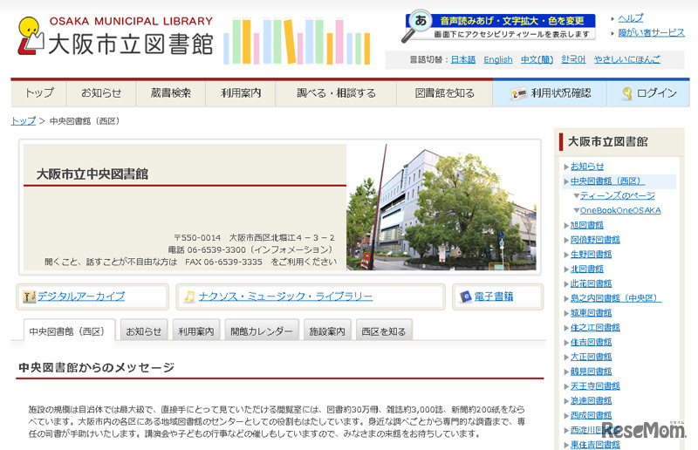The width and height of the screenshot is (698, 450).
Task: Click the music note icon for ナクソス
Action: point(189,297)
